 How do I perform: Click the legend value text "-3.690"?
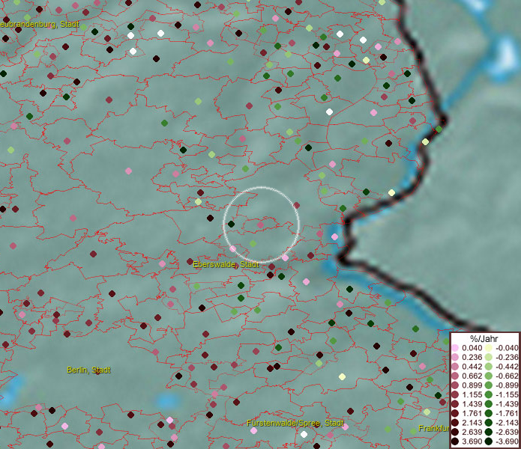pyautogui.click(x=507, y=442)
